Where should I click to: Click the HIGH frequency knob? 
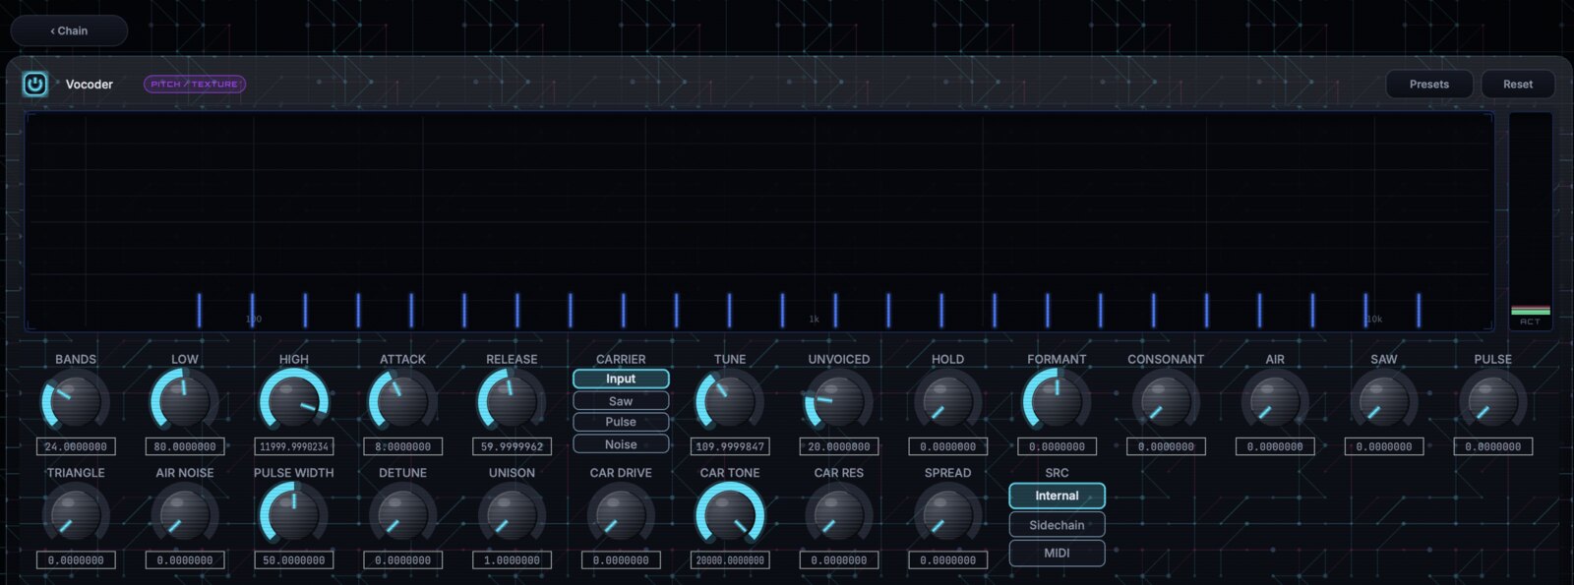[294, 402]
